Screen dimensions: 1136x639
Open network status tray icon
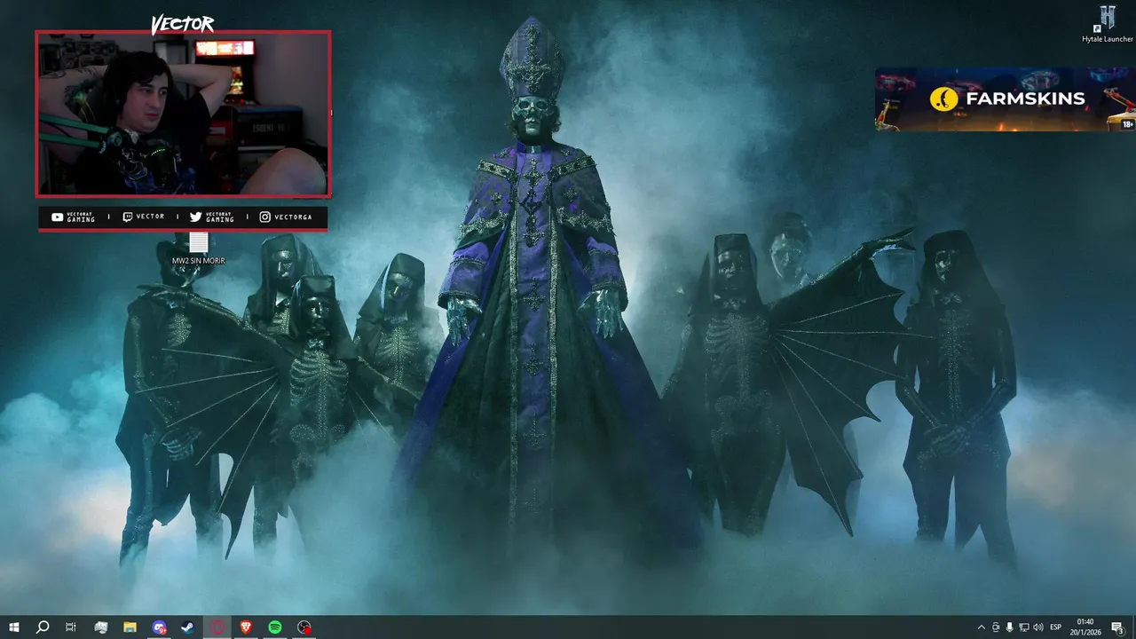1023,627
